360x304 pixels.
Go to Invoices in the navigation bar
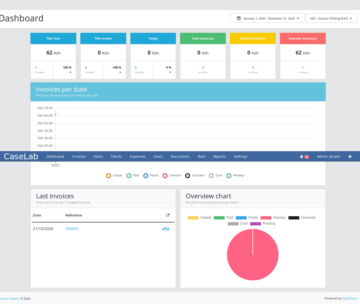click(79, 157)
